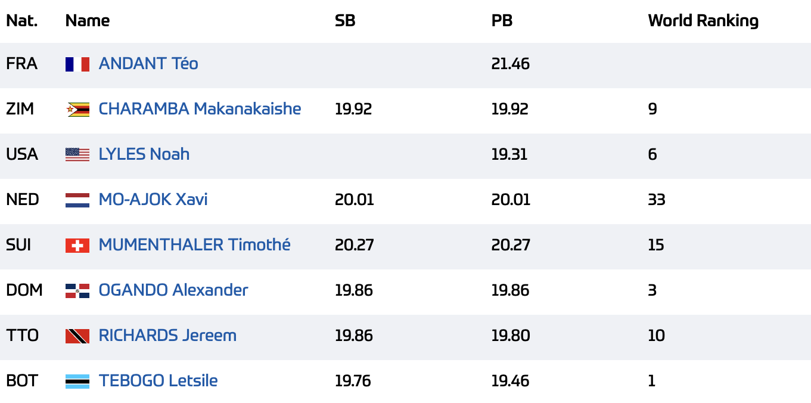Click the Name column header
This screenshot has height=403, width=811.
coord(88,21)
